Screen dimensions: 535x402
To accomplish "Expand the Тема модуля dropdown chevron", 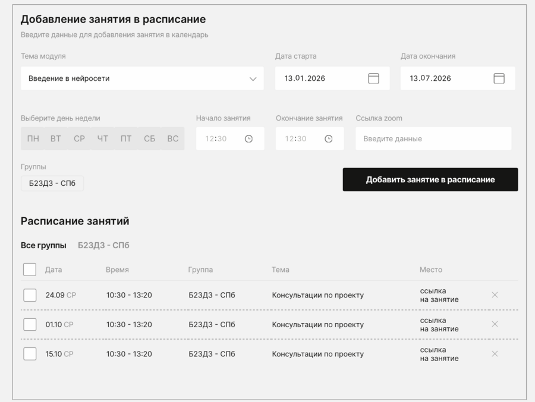I will click(x=253, y=79).
